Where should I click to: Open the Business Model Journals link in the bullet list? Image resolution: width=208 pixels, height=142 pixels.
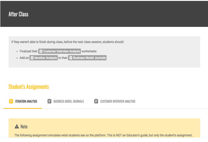pyautogui.click(x=89, y=58)
